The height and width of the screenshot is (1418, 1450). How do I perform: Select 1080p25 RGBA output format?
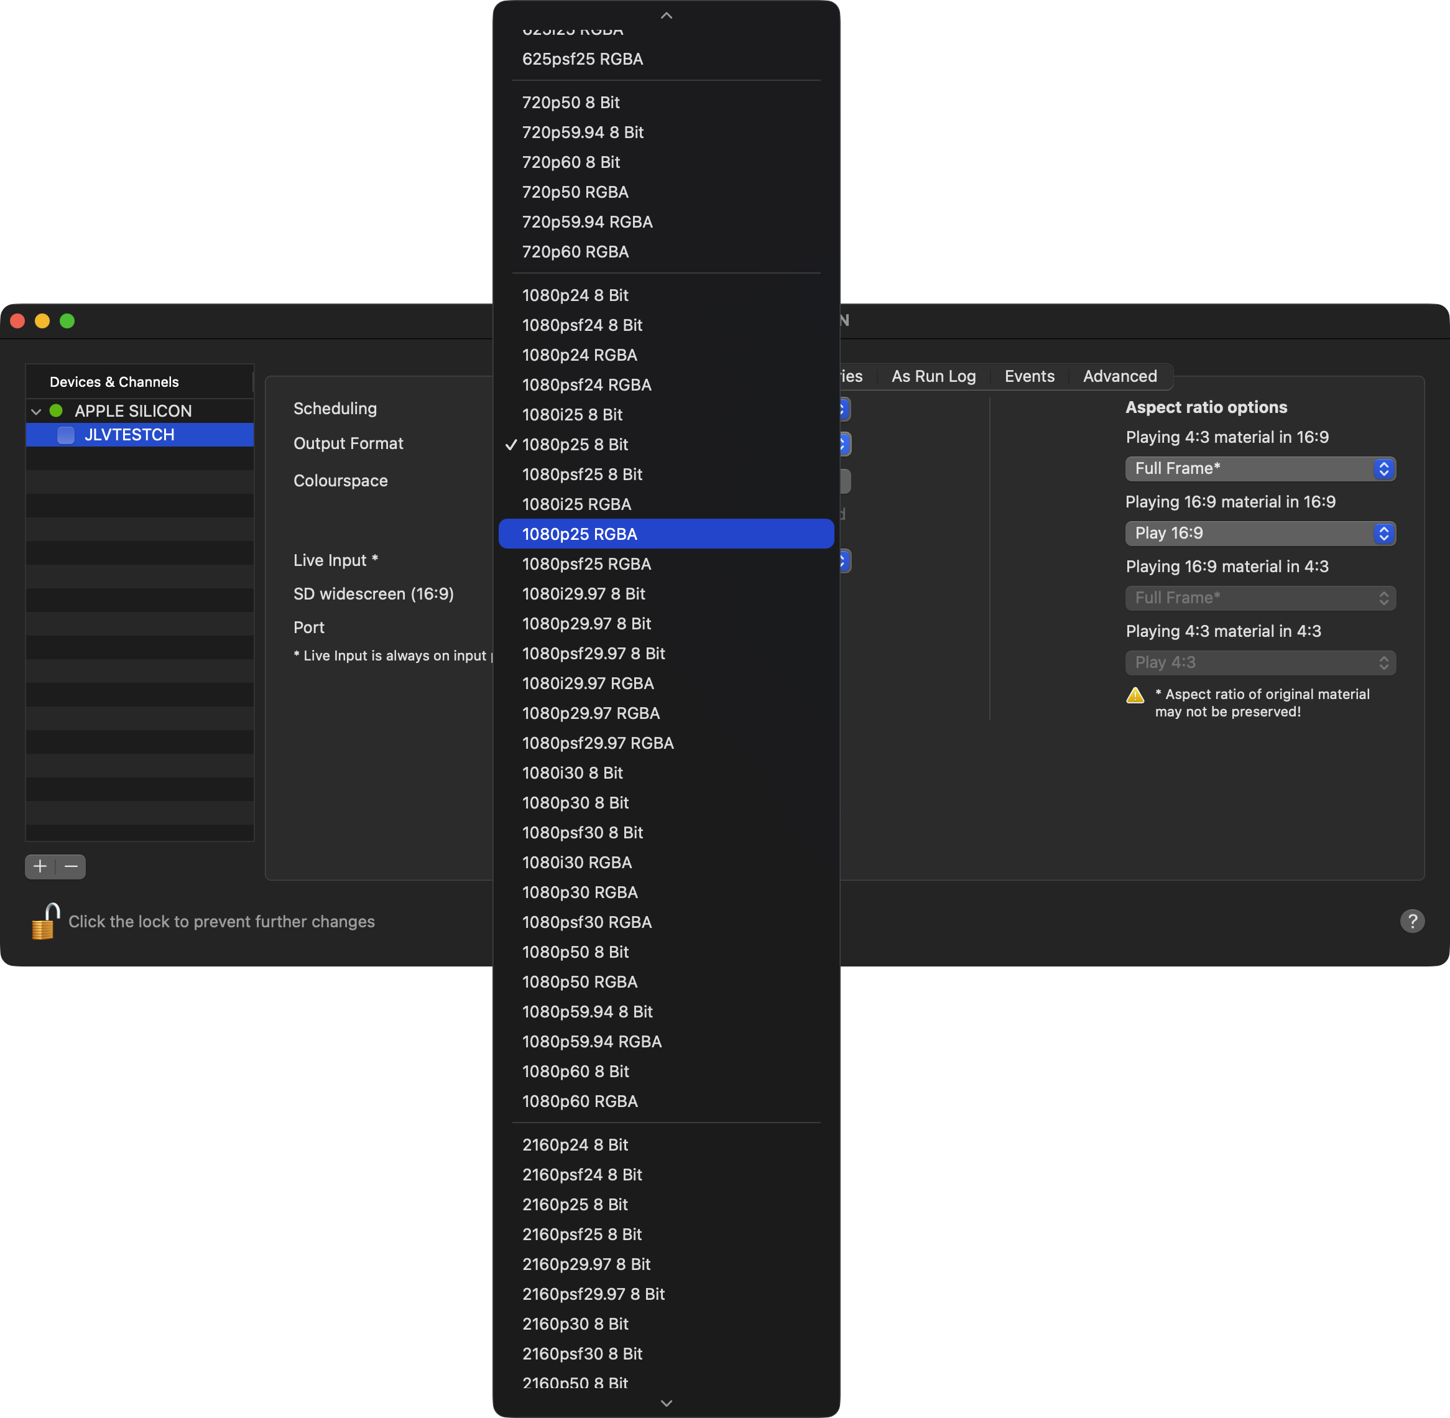666,534
